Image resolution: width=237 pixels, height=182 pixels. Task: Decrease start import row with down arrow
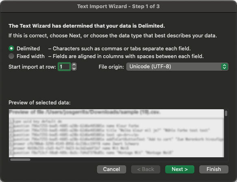[x=74, y=69]
